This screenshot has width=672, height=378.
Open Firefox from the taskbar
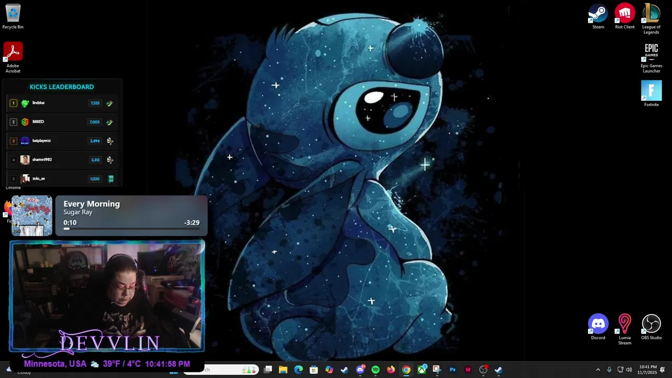tap(391, 370)
